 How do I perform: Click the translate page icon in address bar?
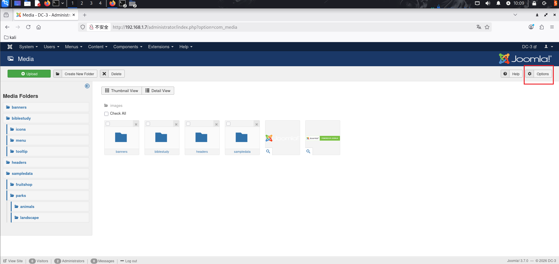click(479, 27)
